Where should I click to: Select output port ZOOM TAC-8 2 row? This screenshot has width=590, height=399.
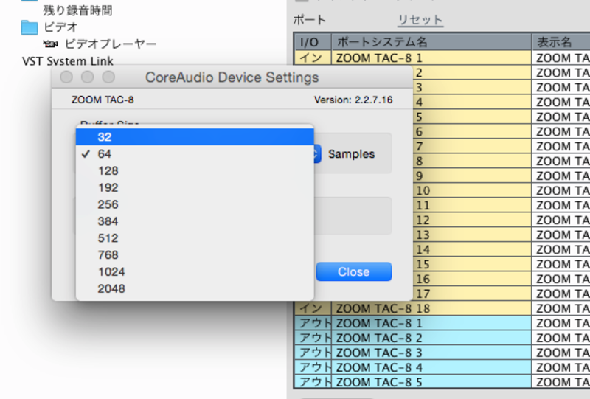(x=442, y=338)
